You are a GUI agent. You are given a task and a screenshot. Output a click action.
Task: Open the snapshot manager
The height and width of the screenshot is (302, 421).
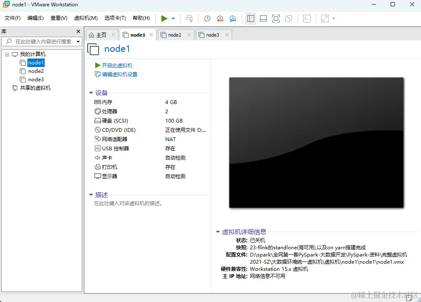(233, 19)
